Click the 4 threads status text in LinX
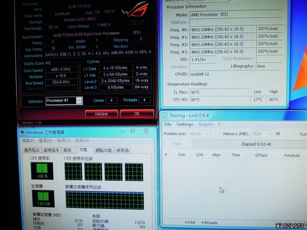Screen dimensions: 307x230 click(x=209, y=222)
